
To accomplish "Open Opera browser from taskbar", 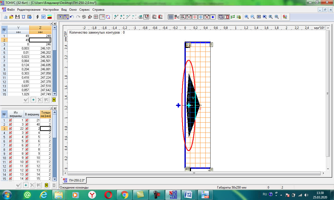I will click(108, 195).
